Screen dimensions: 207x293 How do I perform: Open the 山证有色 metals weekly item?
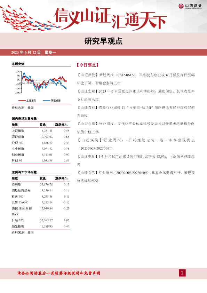click(x=136, y=176)
